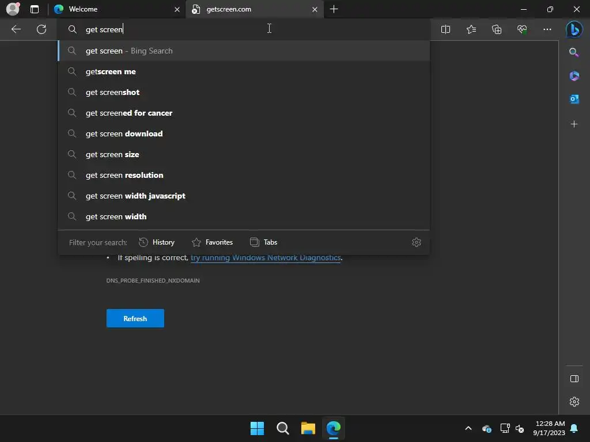This screenshot has height=442, width=590.
Task: Open the Favorites star toolbar icon
Action: (471, 29)
